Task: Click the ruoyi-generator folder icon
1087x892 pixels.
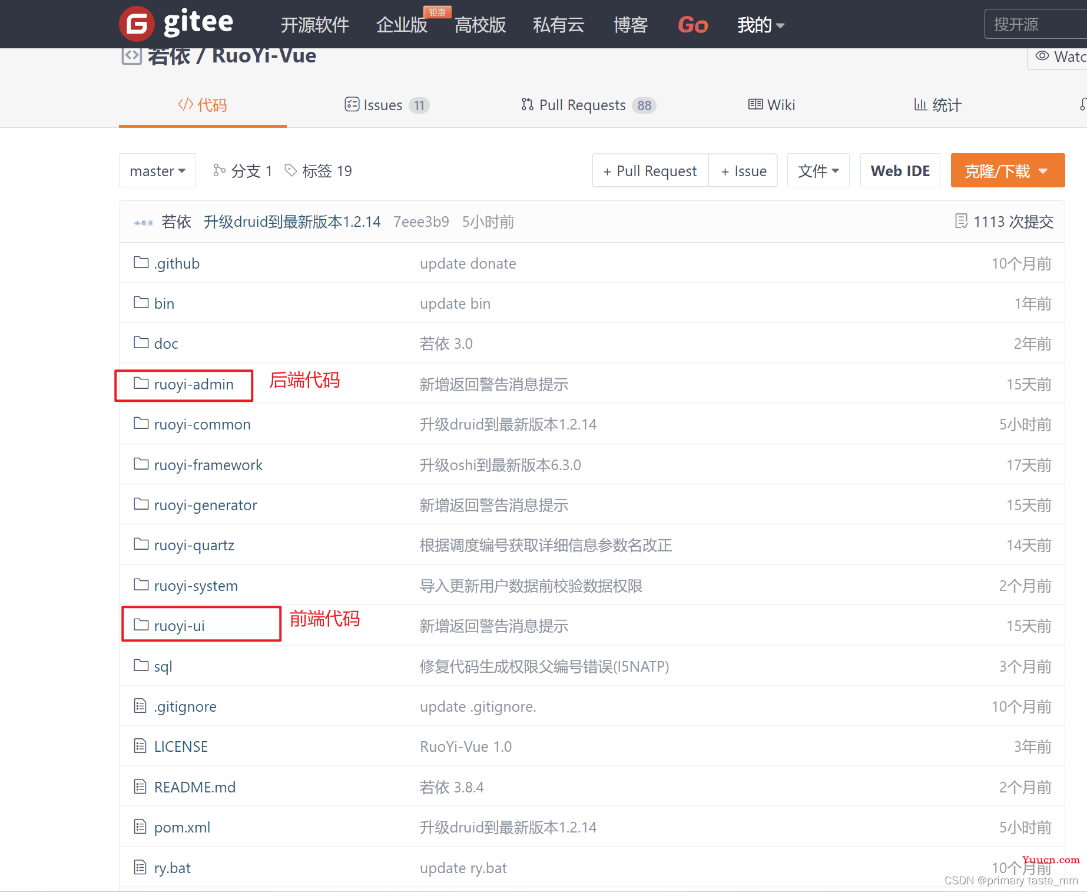Action: [x=141, y=504]
